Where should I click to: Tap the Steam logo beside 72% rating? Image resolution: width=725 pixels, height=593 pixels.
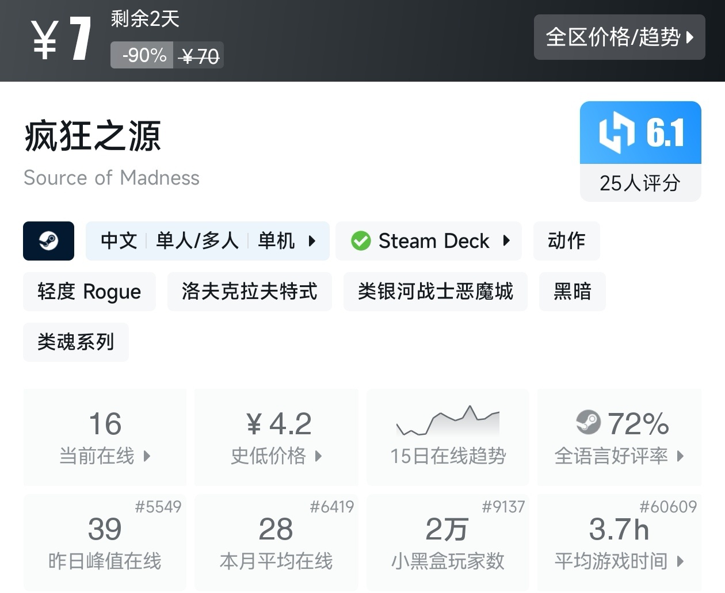(x=588, y=423)
